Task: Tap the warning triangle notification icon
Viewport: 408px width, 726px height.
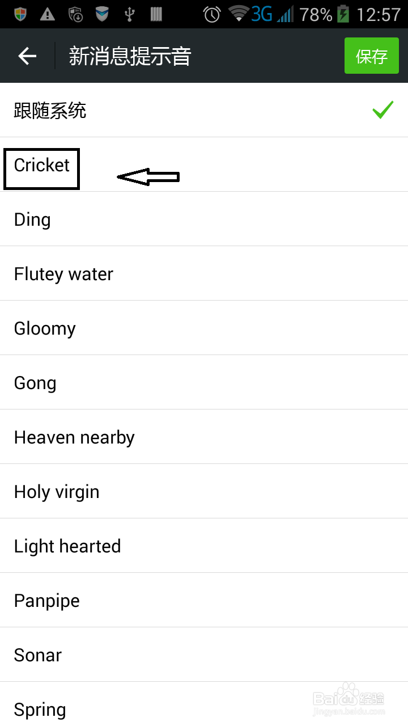Action: pos(48,14)
